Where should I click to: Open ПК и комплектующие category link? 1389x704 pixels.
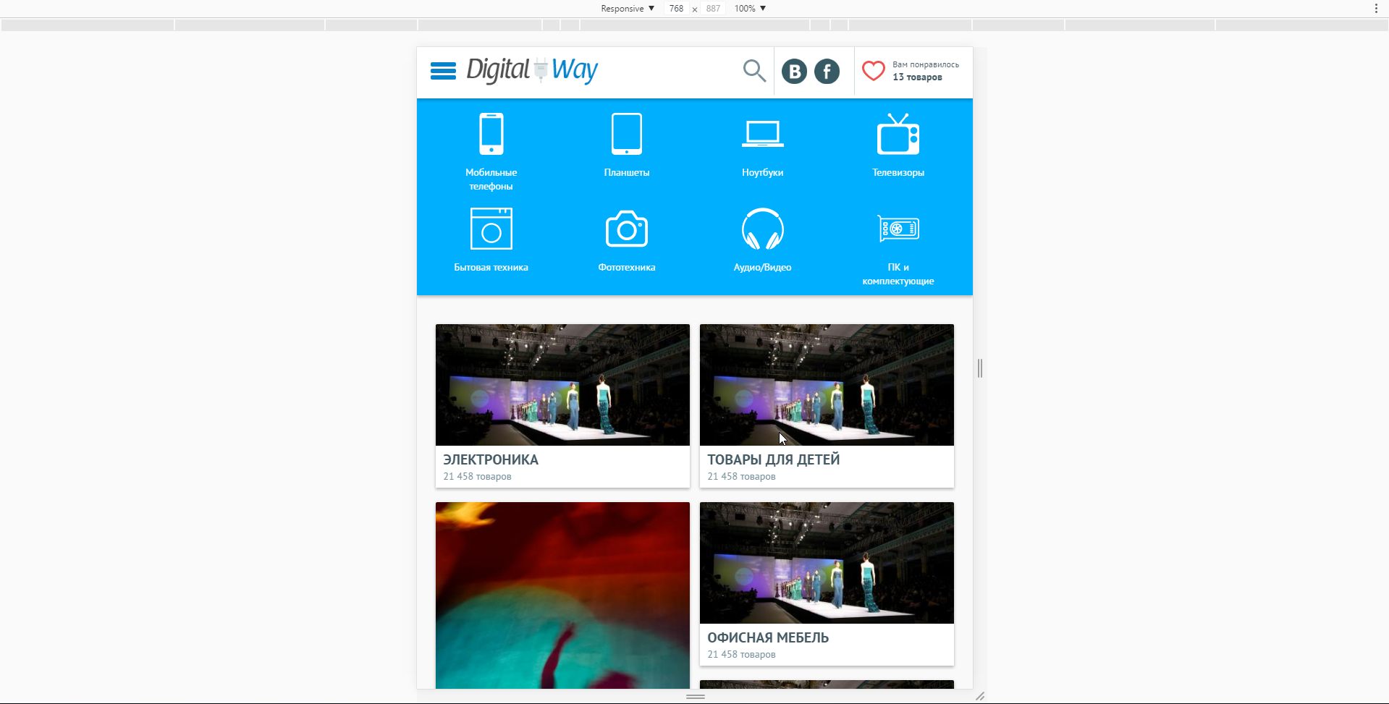[898, 274]
